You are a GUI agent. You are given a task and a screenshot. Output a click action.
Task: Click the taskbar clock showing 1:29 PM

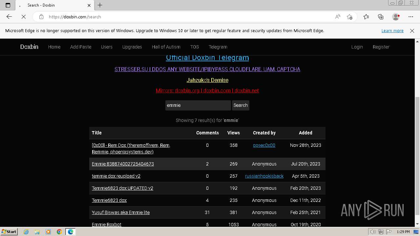coord(403,232)
